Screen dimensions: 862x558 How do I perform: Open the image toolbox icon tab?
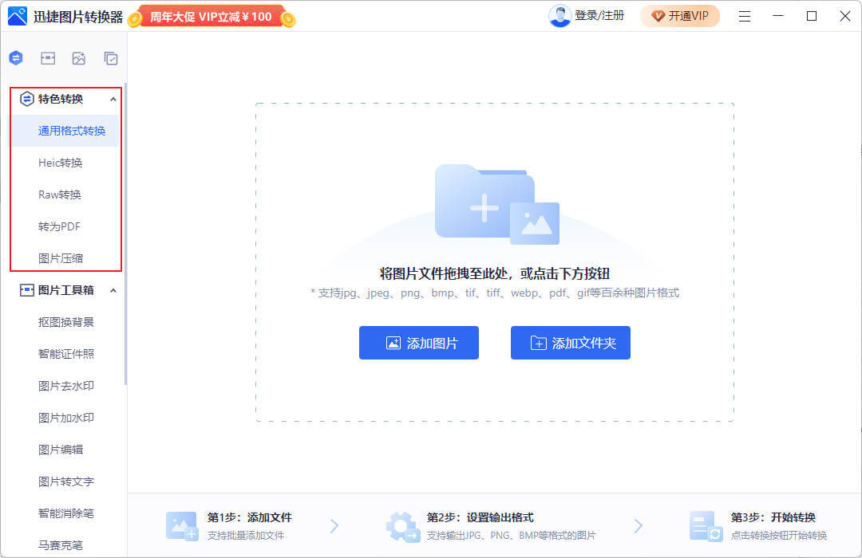48,58
